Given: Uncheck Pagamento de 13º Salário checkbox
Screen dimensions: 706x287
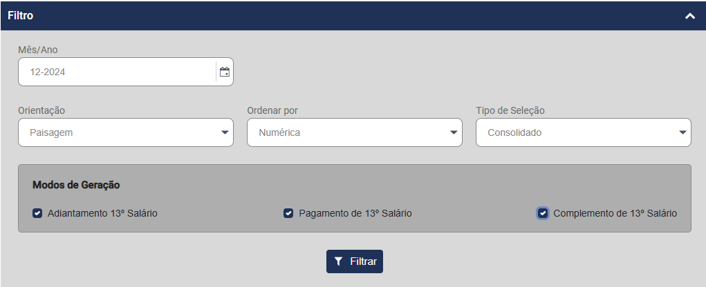Looking at the screenshot, I should [288, 213].
